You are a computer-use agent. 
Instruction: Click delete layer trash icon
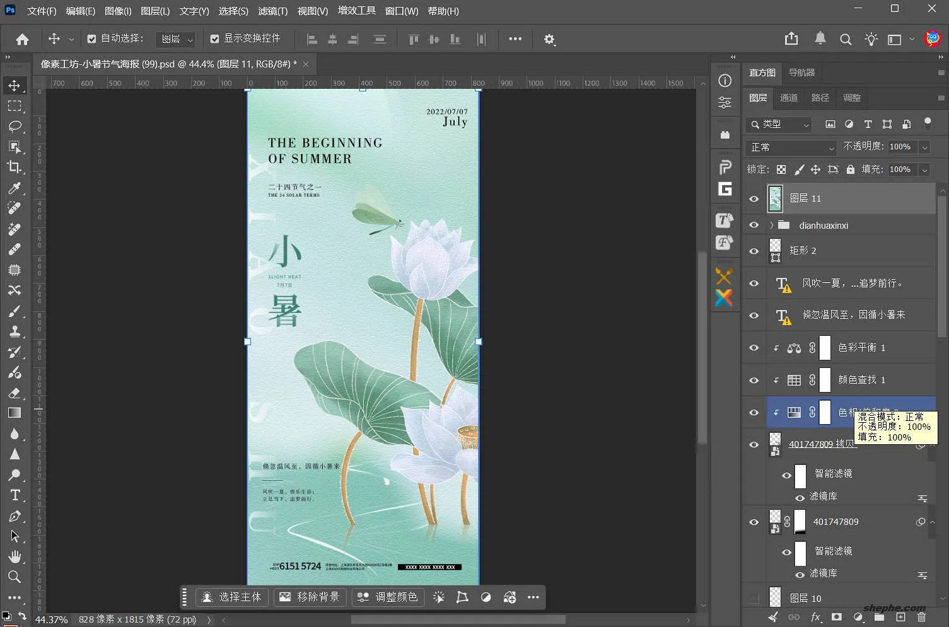click(x=921, y=617)
